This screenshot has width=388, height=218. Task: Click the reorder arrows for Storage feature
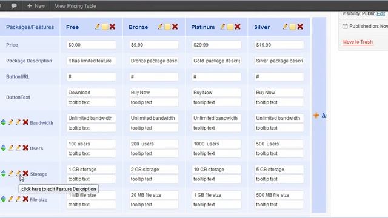pos(3,174)
